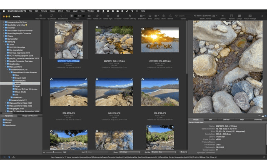Open the Layer menu
The height and width of the screenshot is (160, 267).
click(75, 11)
